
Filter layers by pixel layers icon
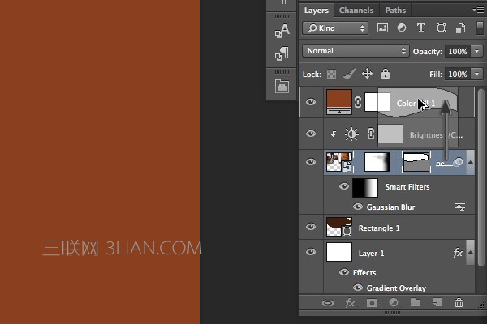pos(382,28)
